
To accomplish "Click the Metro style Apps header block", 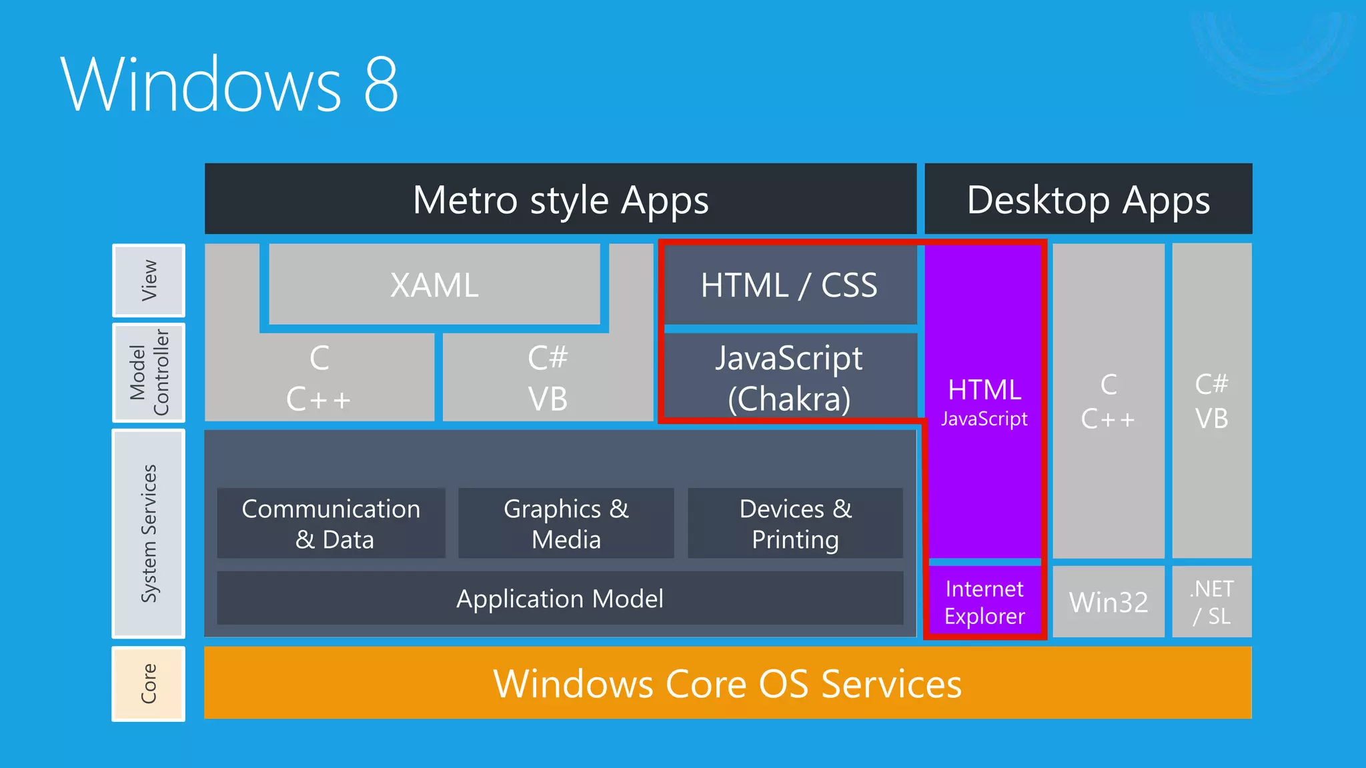I will pos(560,199).
